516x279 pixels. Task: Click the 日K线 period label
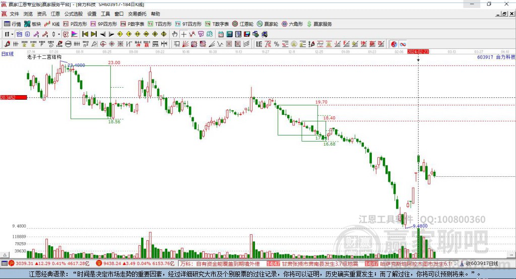[8, 54]
